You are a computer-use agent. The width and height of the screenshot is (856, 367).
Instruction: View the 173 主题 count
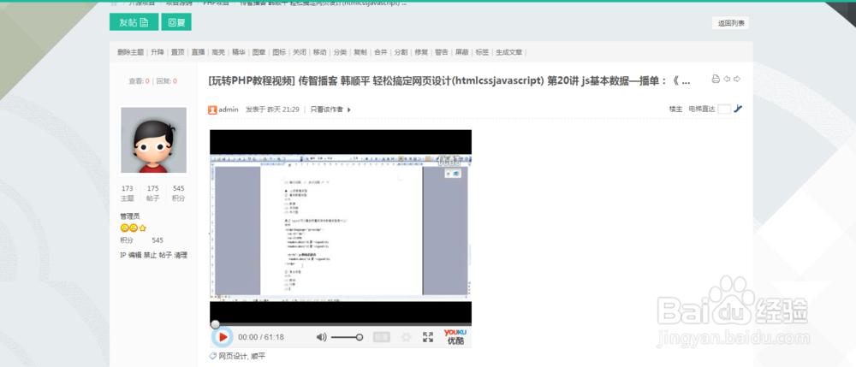pos(128,193)
